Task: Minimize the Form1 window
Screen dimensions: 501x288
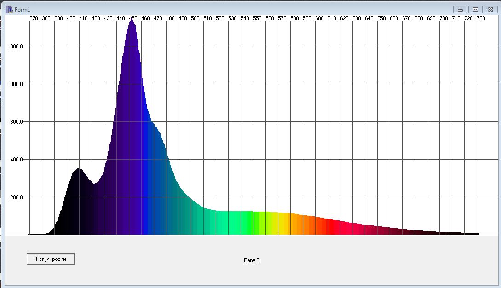Action: pyautogui.click(x=460, y=10)
